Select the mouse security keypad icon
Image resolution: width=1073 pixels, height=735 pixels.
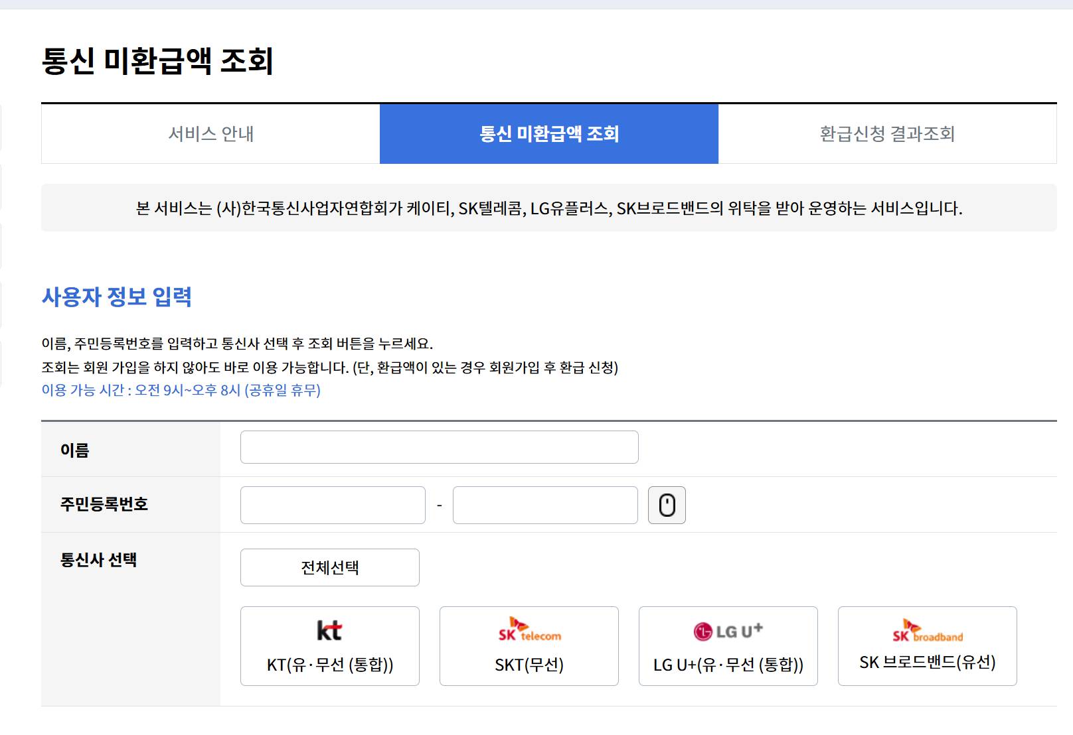(x=667, y=505)
